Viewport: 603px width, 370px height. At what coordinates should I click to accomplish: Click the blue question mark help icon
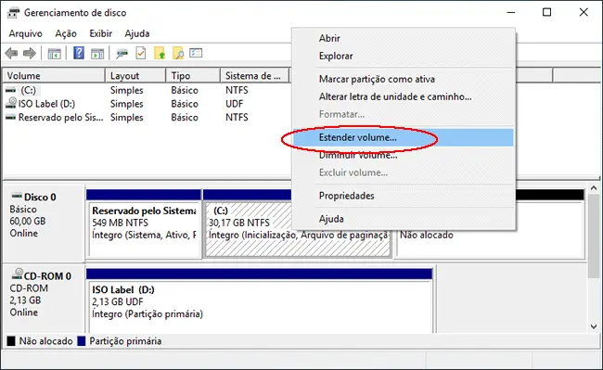tap(79, 53)
